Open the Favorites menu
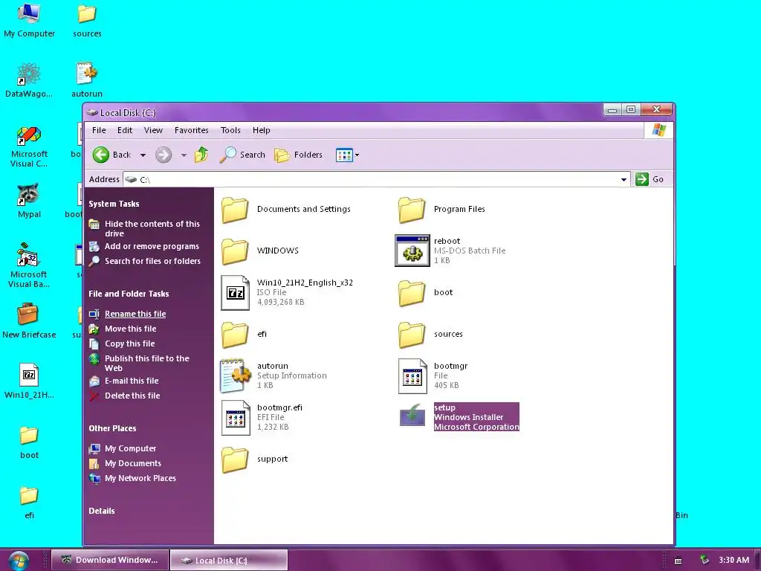The height and width of the screenshot is (571, 761). (192, 130)
